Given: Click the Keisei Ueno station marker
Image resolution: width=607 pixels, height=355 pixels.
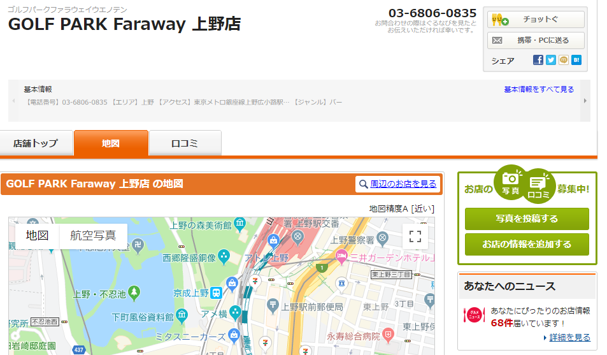Looking at the screenshot, I should pos(217,293).
